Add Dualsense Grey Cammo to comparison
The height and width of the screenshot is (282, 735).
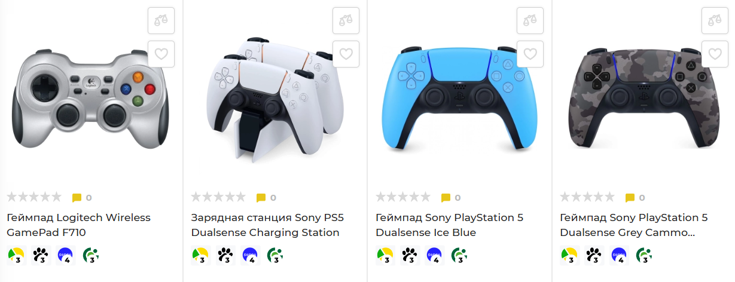pos(715,21)
